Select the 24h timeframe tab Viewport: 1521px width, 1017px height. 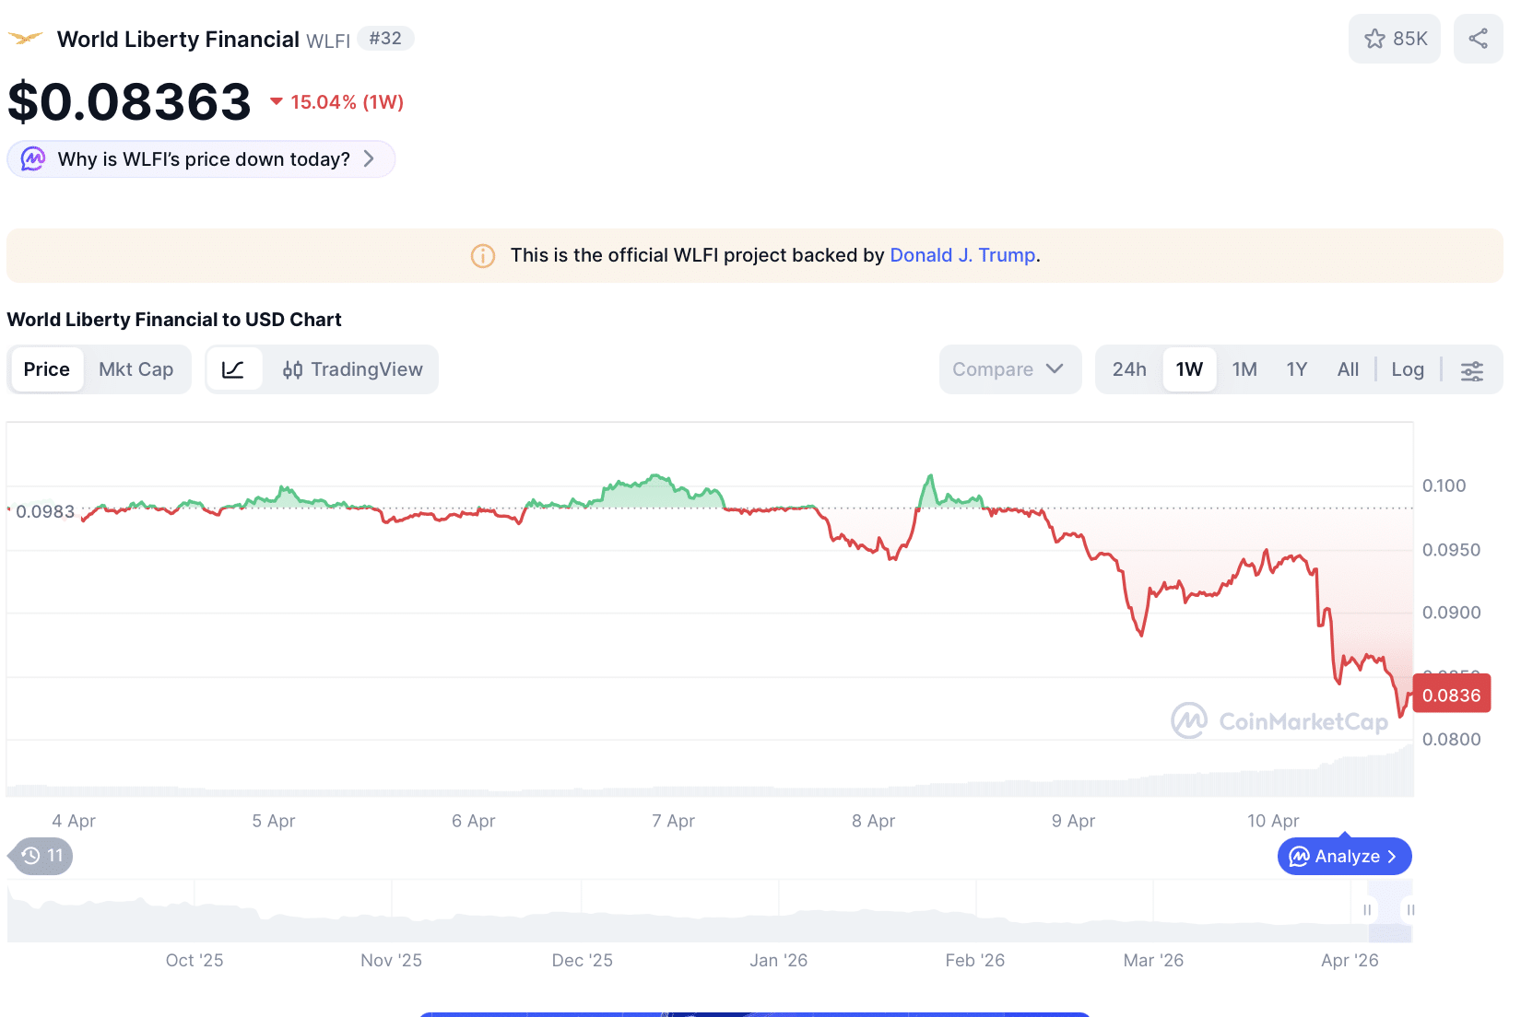[1129, 369]
